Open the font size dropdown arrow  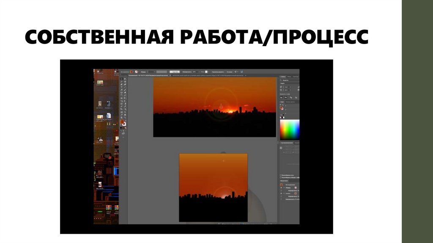point(290,87)
